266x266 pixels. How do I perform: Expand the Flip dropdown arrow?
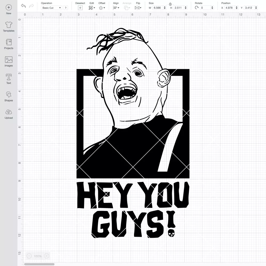coord(141,8)
